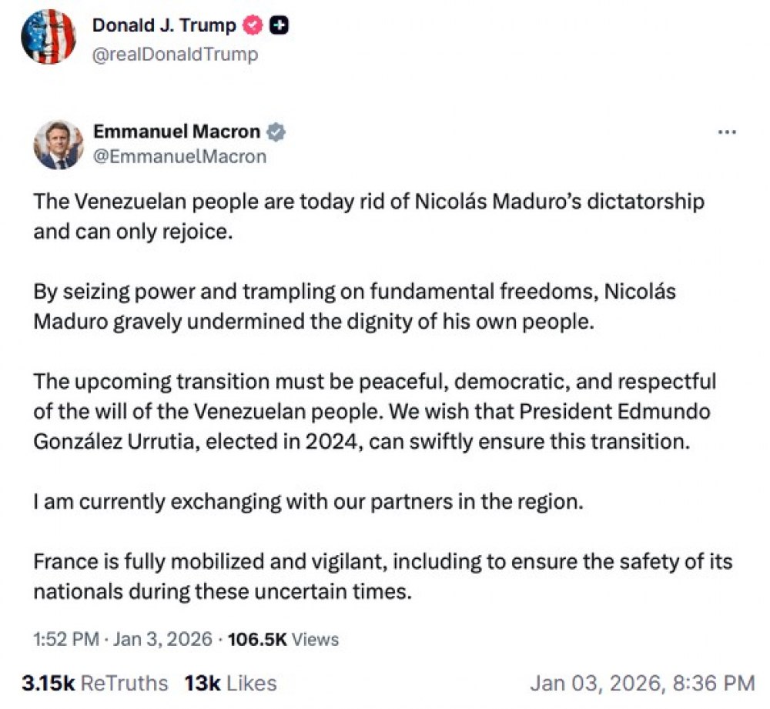Click the red verified badge beside Trump
This screenshot has height=709, width=770.
point(253,25)
